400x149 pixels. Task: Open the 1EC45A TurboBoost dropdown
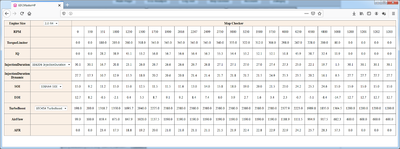pos(51,108)
